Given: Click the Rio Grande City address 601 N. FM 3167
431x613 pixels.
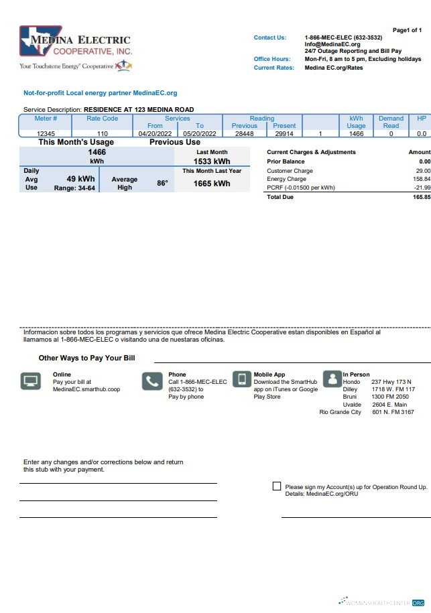Looking at the screenshot, I should [393, 412].
